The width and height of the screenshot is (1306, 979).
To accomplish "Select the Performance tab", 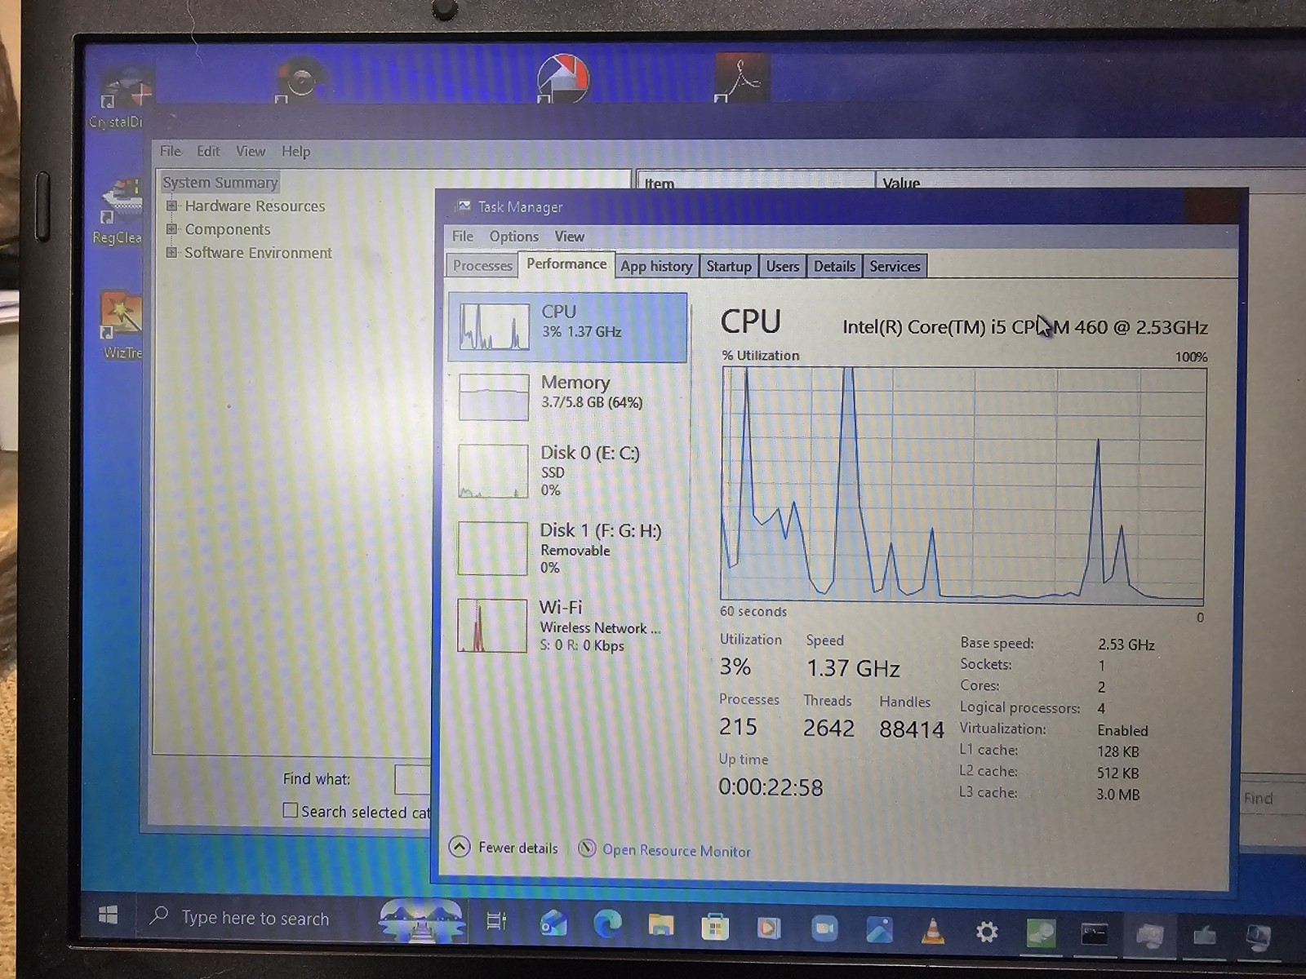I will [566, 264].
